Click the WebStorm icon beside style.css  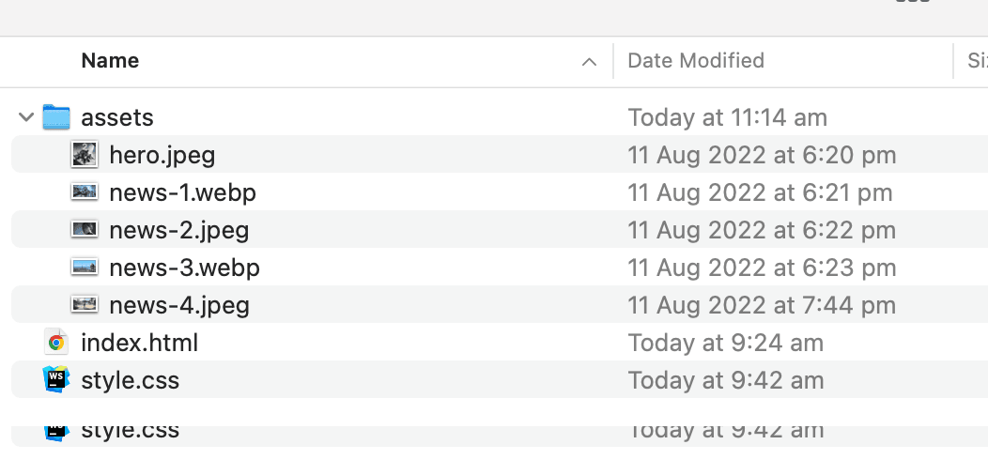[56, 380]
